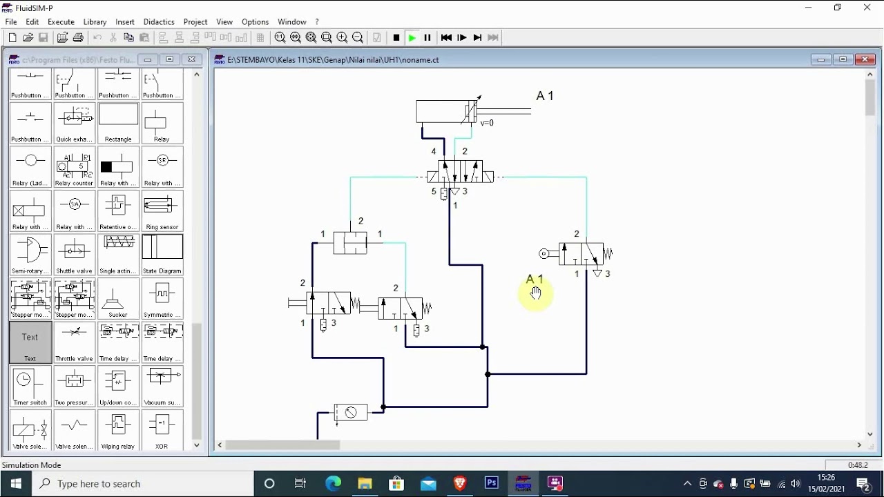Select the Relay component in library
This screenshot has width=884, height=497.
click(162, 124)
